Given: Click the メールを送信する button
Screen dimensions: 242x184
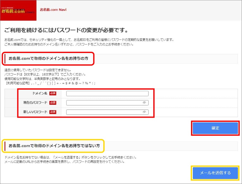Looking at the screenshot, I should (215, 173).
